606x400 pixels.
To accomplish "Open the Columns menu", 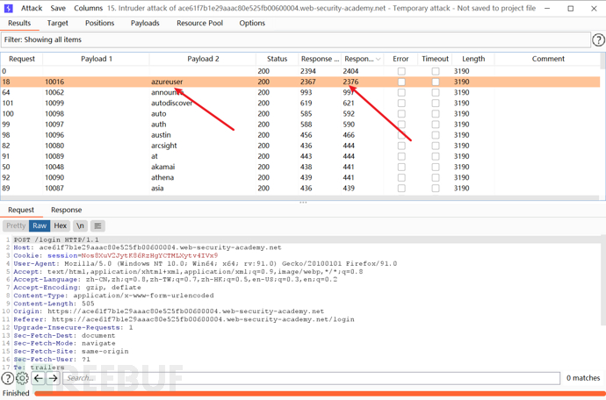I will 88,8.
